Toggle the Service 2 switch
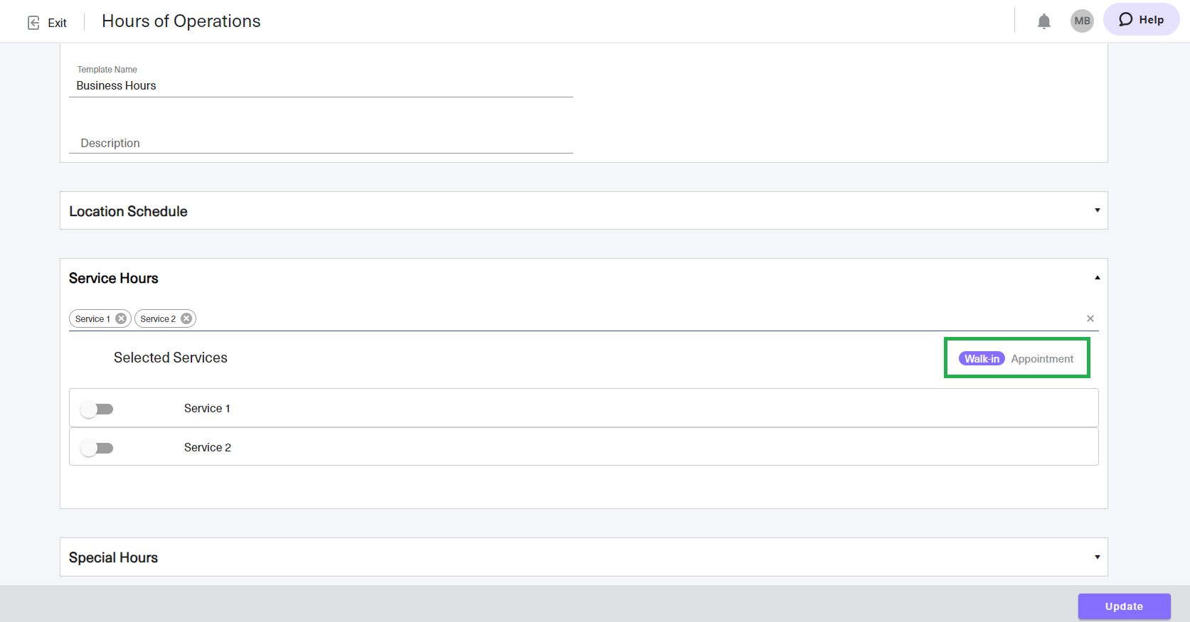Screen dimensions: 1190x622 pyautogui.click(x=97, y=448)
